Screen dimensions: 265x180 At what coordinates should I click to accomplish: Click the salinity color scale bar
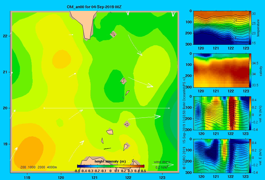[250, 70]
